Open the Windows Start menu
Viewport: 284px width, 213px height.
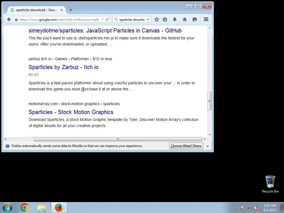point(7,207)
